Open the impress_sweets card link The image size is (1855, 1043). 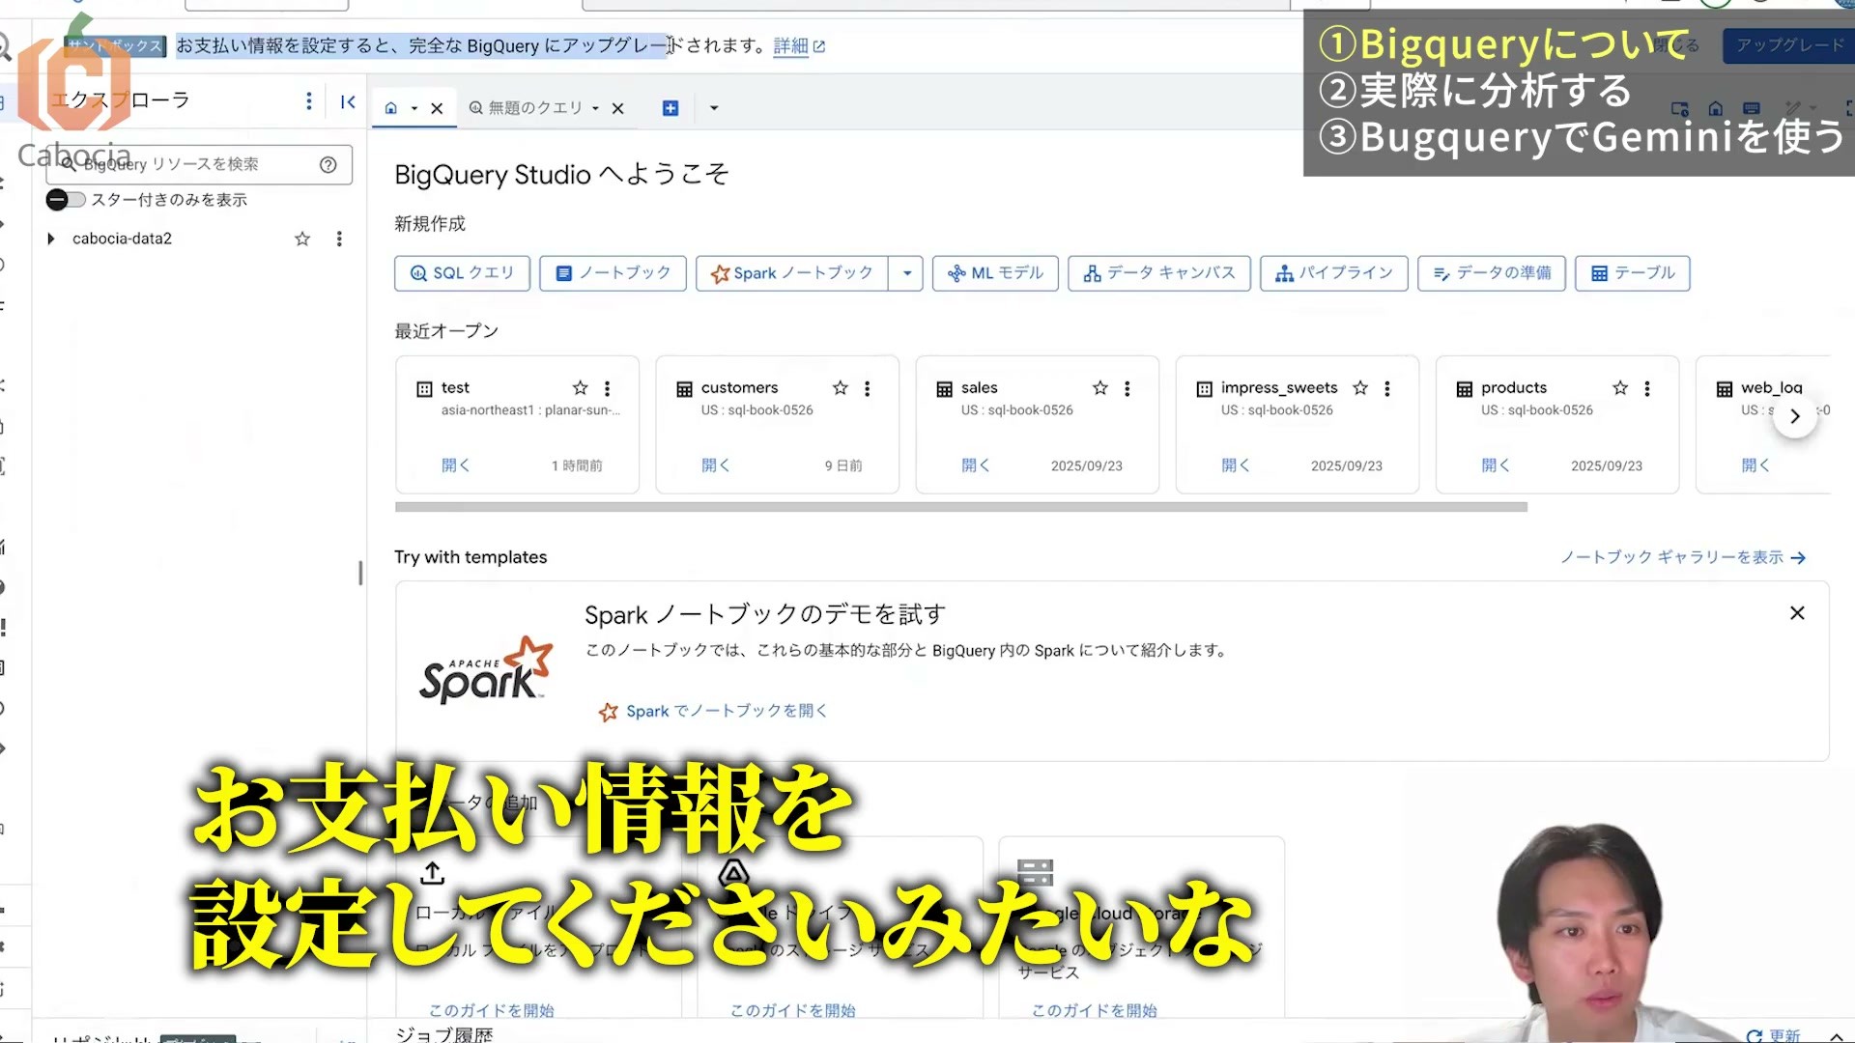pos(1235,465)
